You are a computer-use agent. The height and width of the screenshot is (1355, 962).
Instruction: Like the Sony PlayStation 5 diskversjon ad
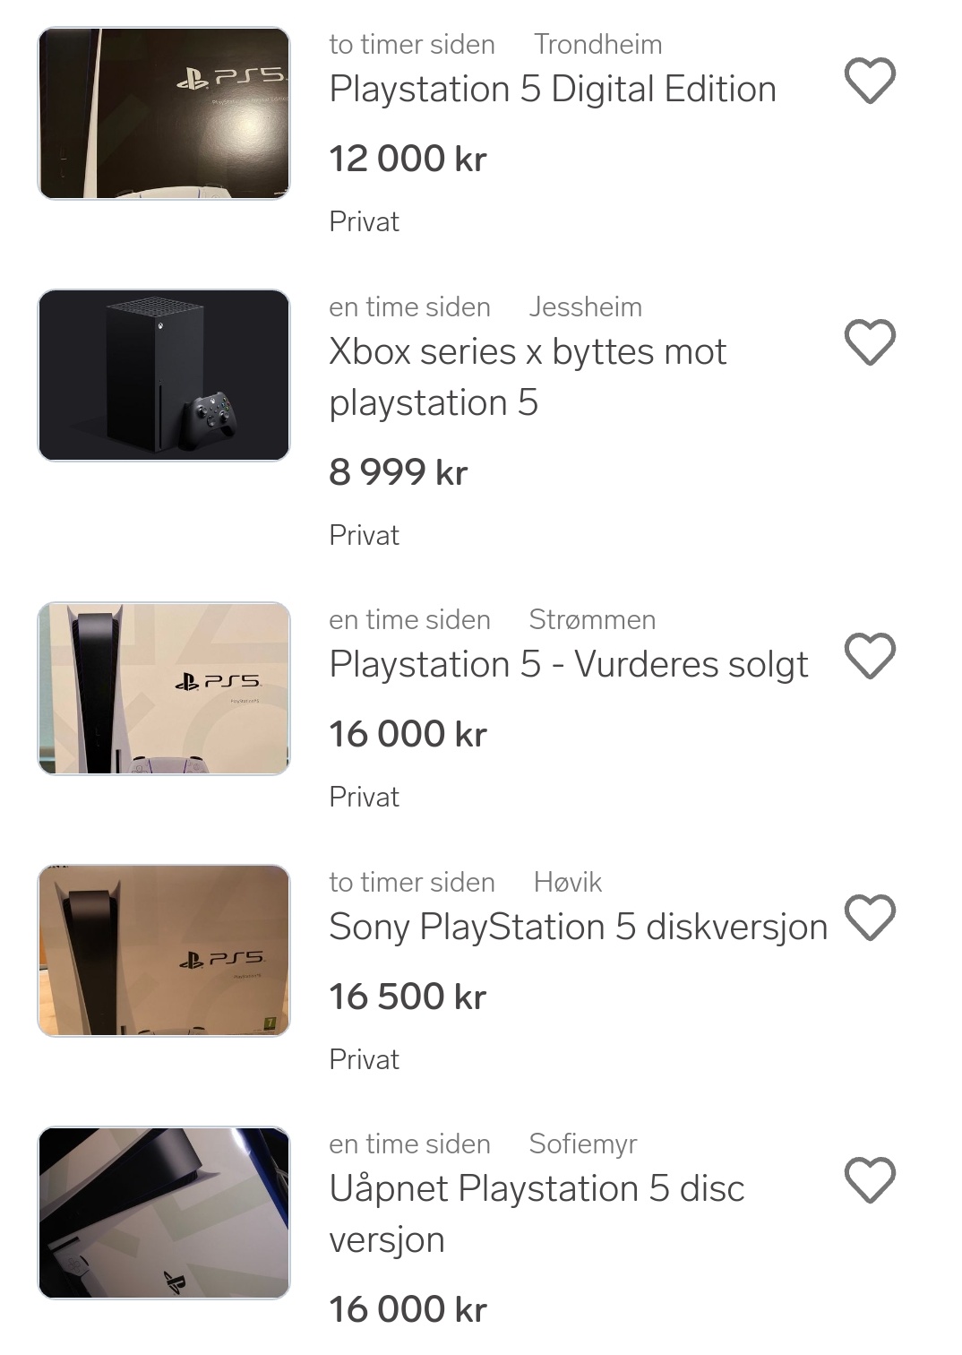870,918
